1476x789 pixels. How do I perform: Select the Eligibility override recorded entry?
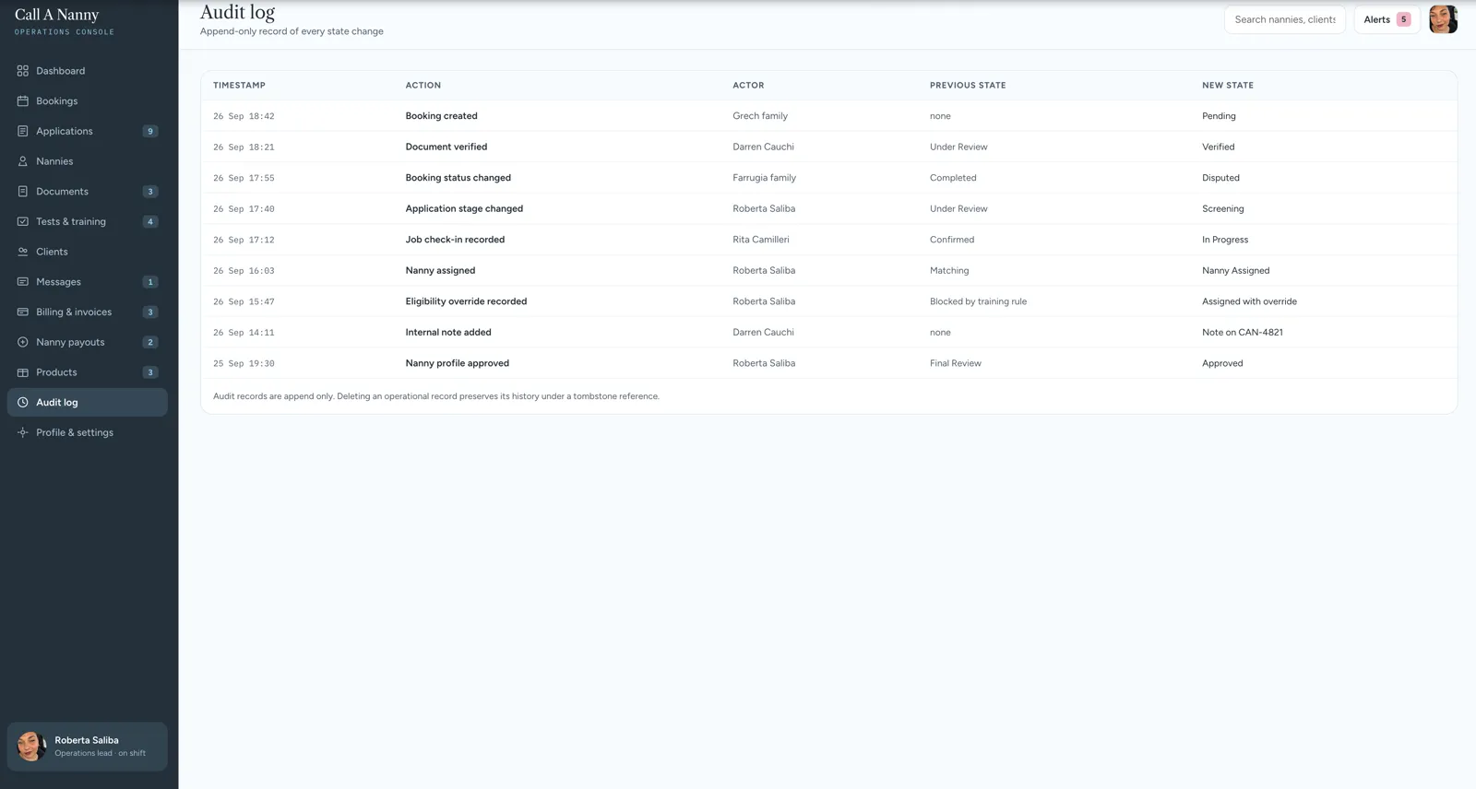[x=466, y=301]
